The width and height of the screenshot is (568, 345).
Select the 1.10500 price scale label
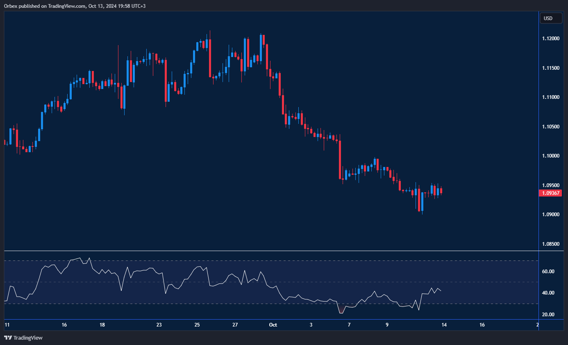coord(550,127)
